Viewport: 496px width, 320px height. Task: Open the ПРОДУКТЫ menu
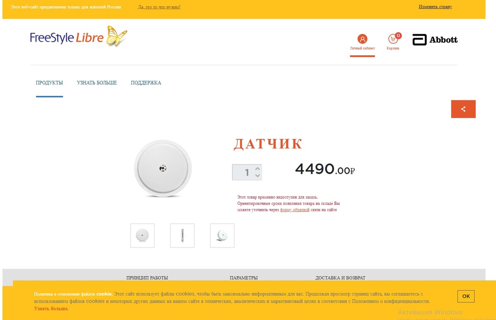49,83
